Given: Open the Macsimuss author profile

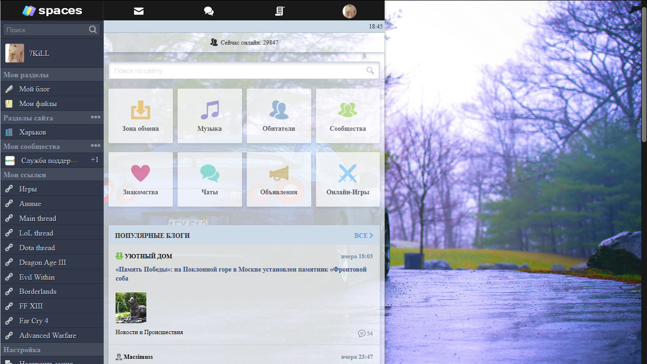Looking at the screenshot, I should click(x=138, y=357).
